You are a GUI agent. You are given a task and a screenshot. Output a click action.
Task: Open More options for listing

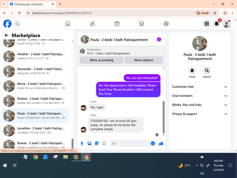[144, 60]
